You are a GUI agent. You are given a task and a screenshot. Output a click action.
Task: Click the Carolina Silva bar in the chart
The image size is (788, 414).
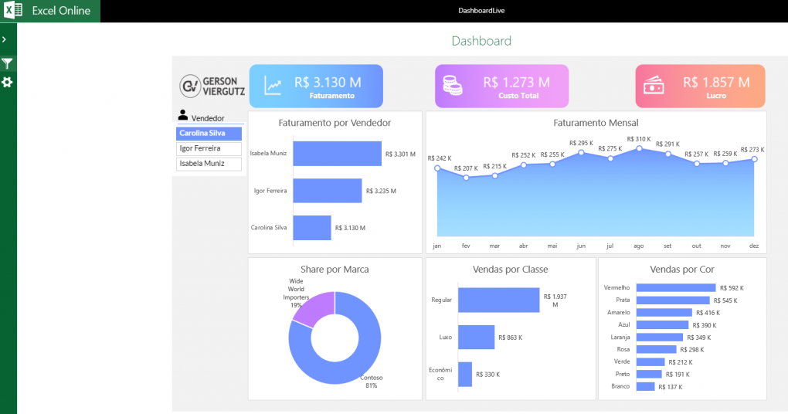point(312,228)
